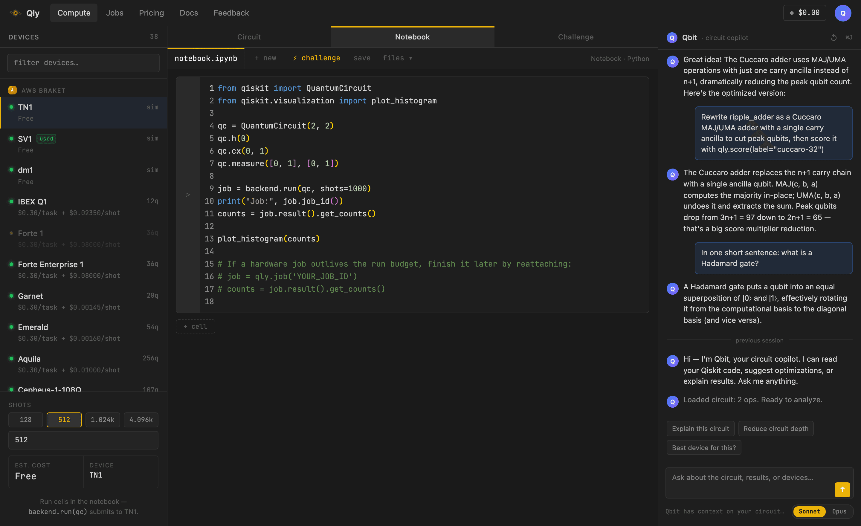Click the Notebook · Python label
This screenshot has width=861, height=526.
[x=619, y=58]
